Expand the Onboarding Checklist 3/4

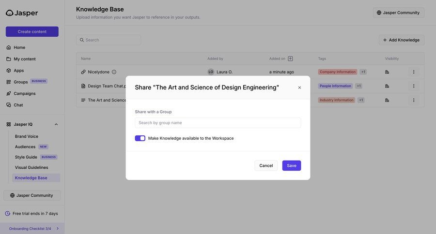click(32, 229)
